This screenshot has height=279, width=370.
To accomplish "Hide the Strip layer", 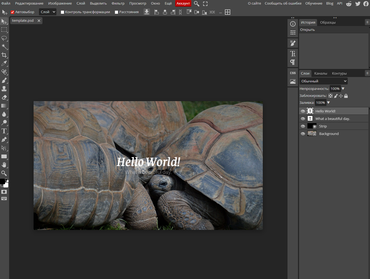I will pyautogui.click(x=303, y=126).
